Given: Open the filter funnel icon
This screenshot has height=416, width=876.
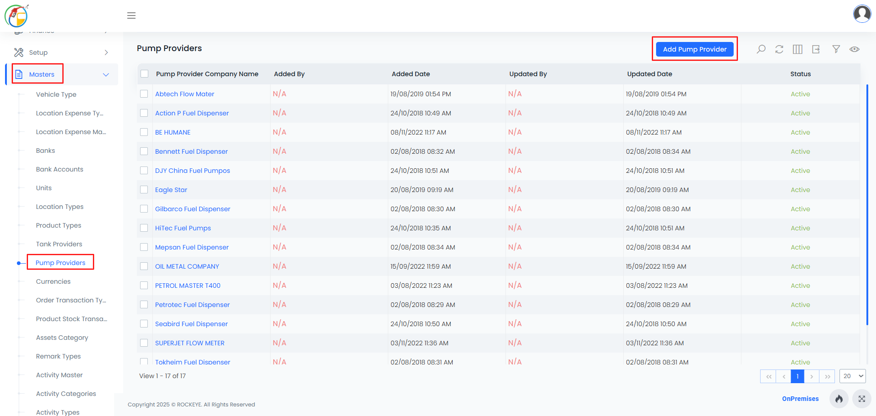Looking at the screenshot, I should click(x=836, y=49).
